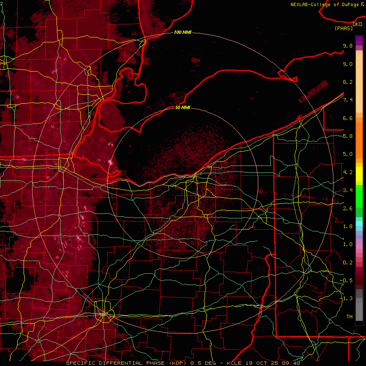366x366 pixels.
Task: Click the -0.5 value on the color scale
Action: pos(346,280)
